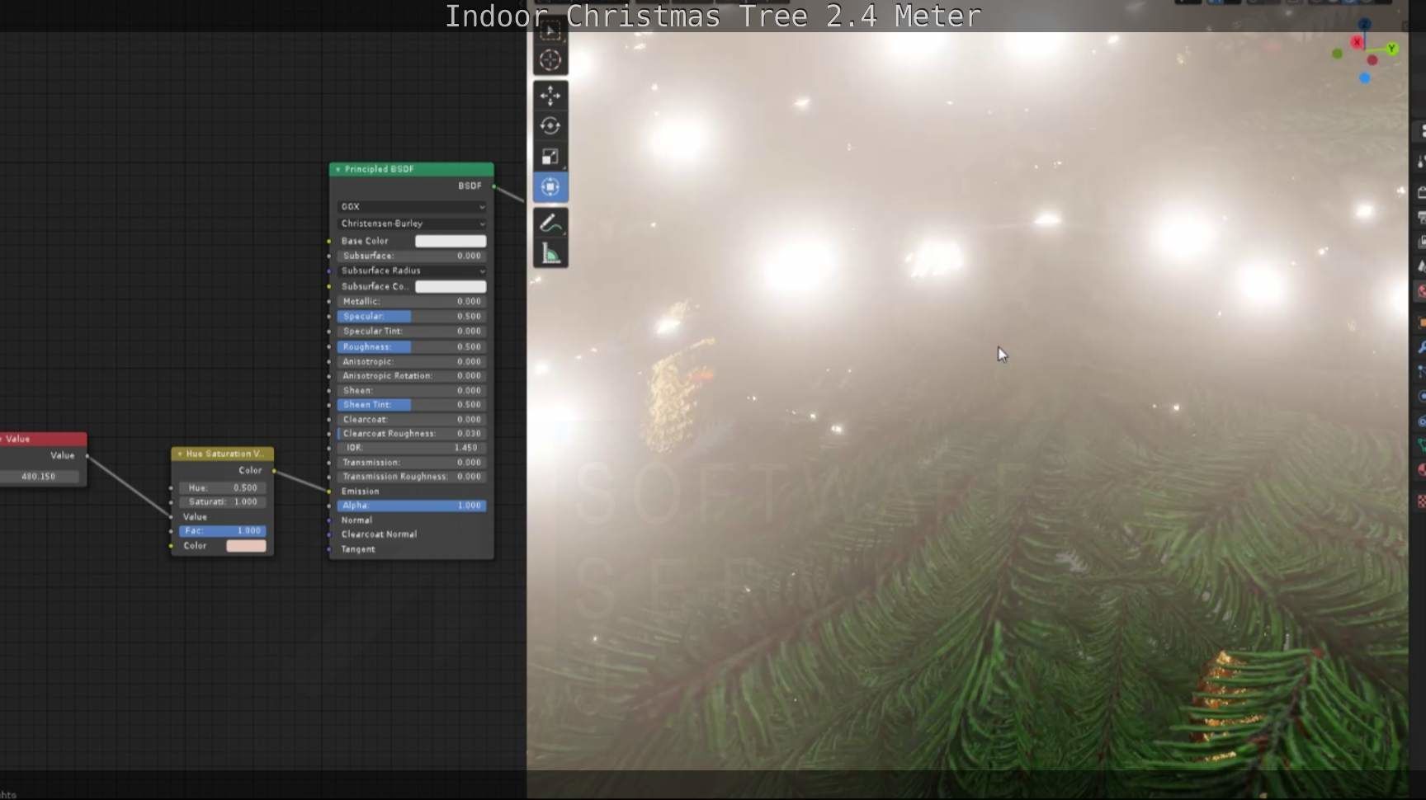Viewport: 1426px width, 800px height.
Task: Click the Metallic value field
Action: pyautogui.click(x=412, y=302)
